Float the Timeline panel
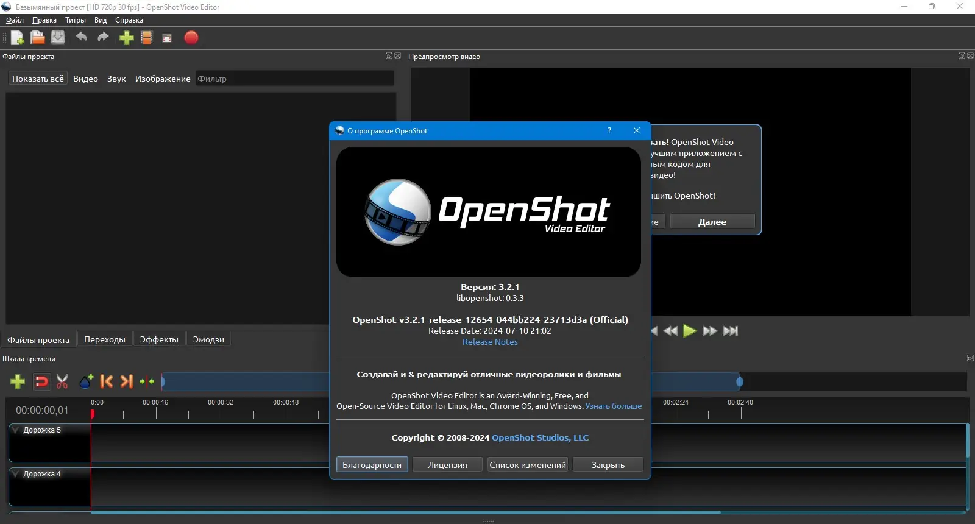Screen dimensions: 975x524 (x=971, y=358)
